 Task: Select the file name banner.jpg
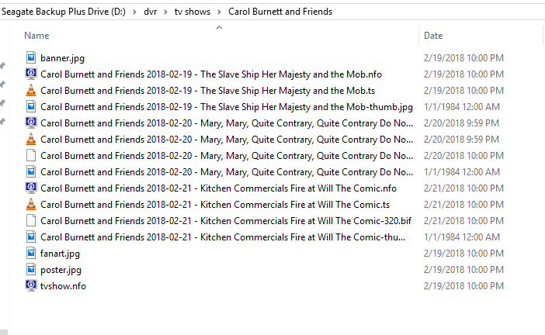(x=63, y=58)
